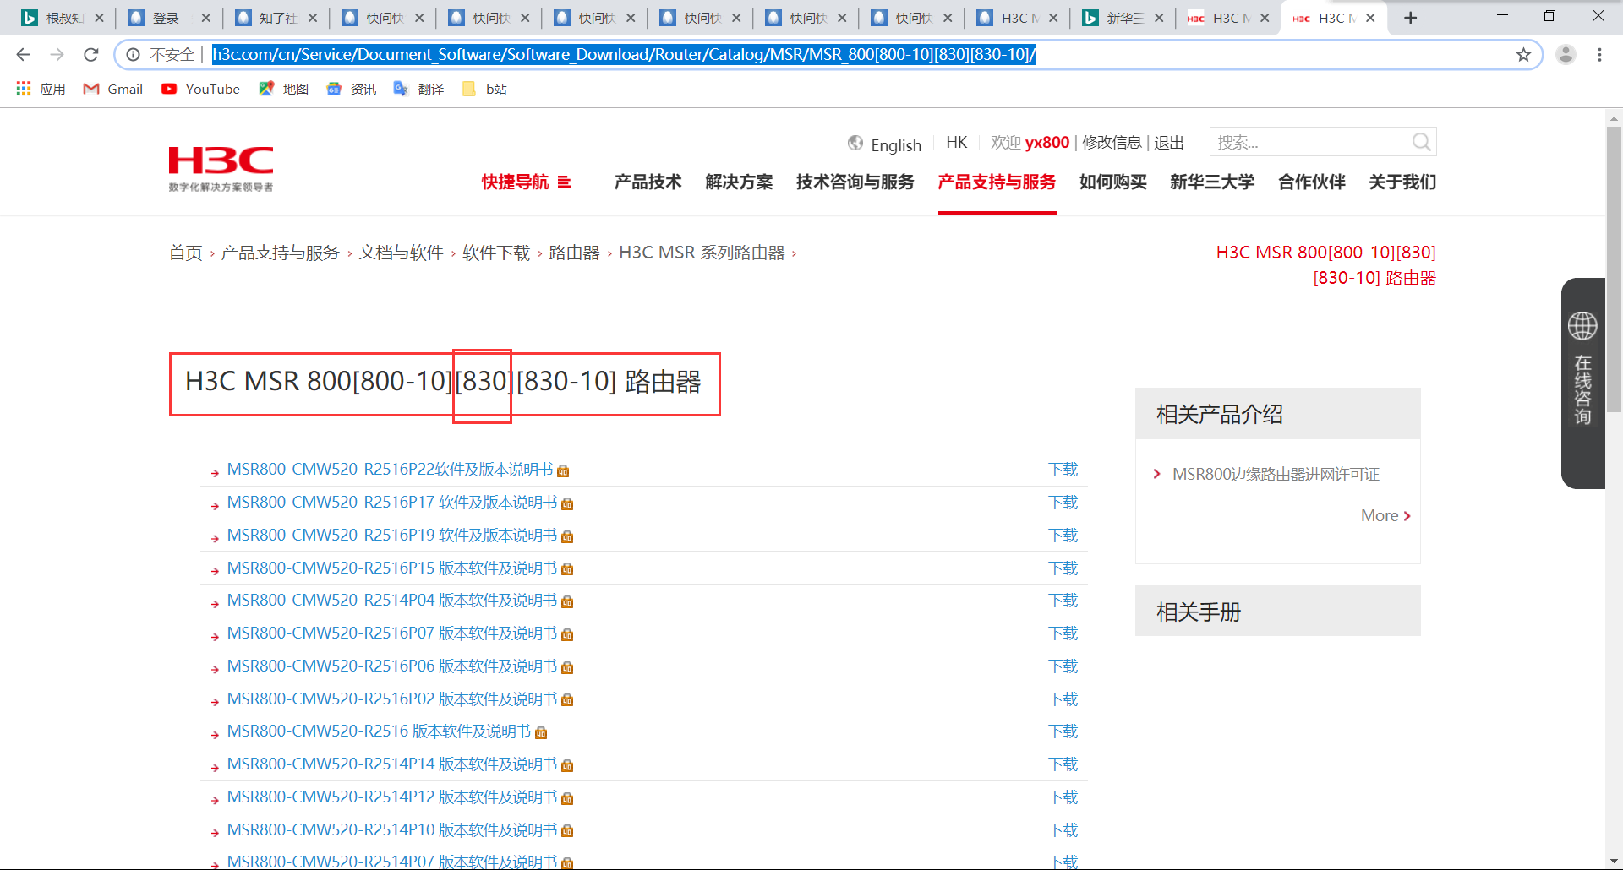Viewport: 1623px width, 870px height.
Task: Click 修改信息 to edit profile
Action: point(1112,142)
